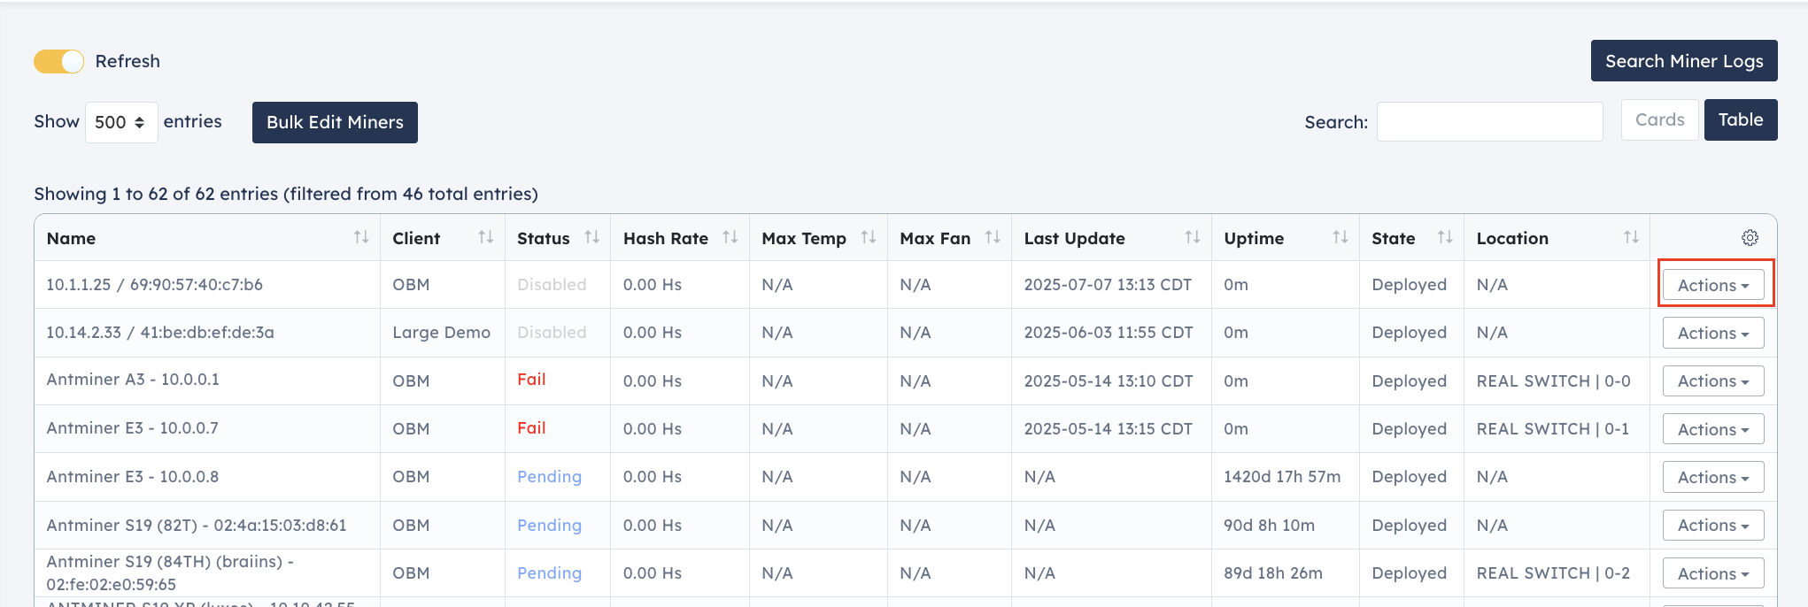Sort table by Max Fan column arrows

[x=993, y=237]
